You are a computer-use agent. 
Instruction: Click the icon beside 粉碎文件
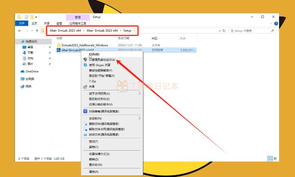(85, 135)
